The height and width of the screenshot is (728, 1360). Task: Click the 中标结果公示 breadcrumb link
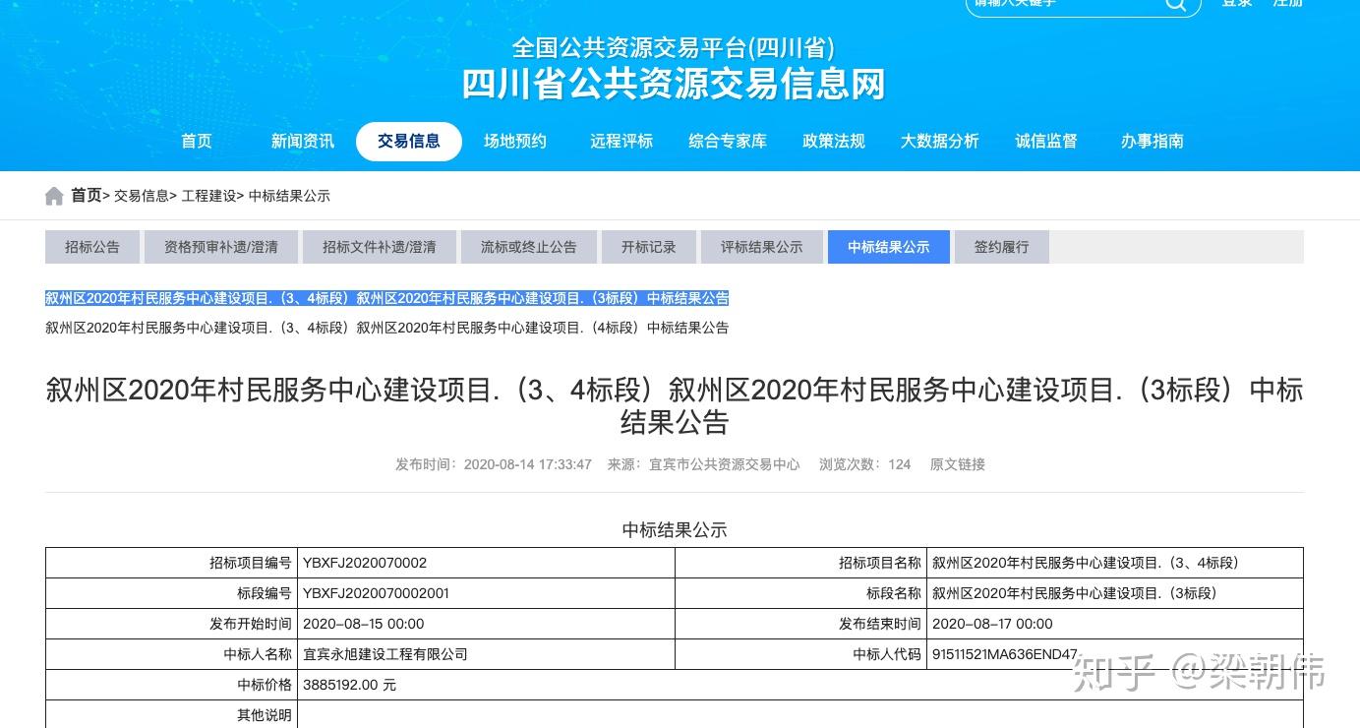[289, 196]
